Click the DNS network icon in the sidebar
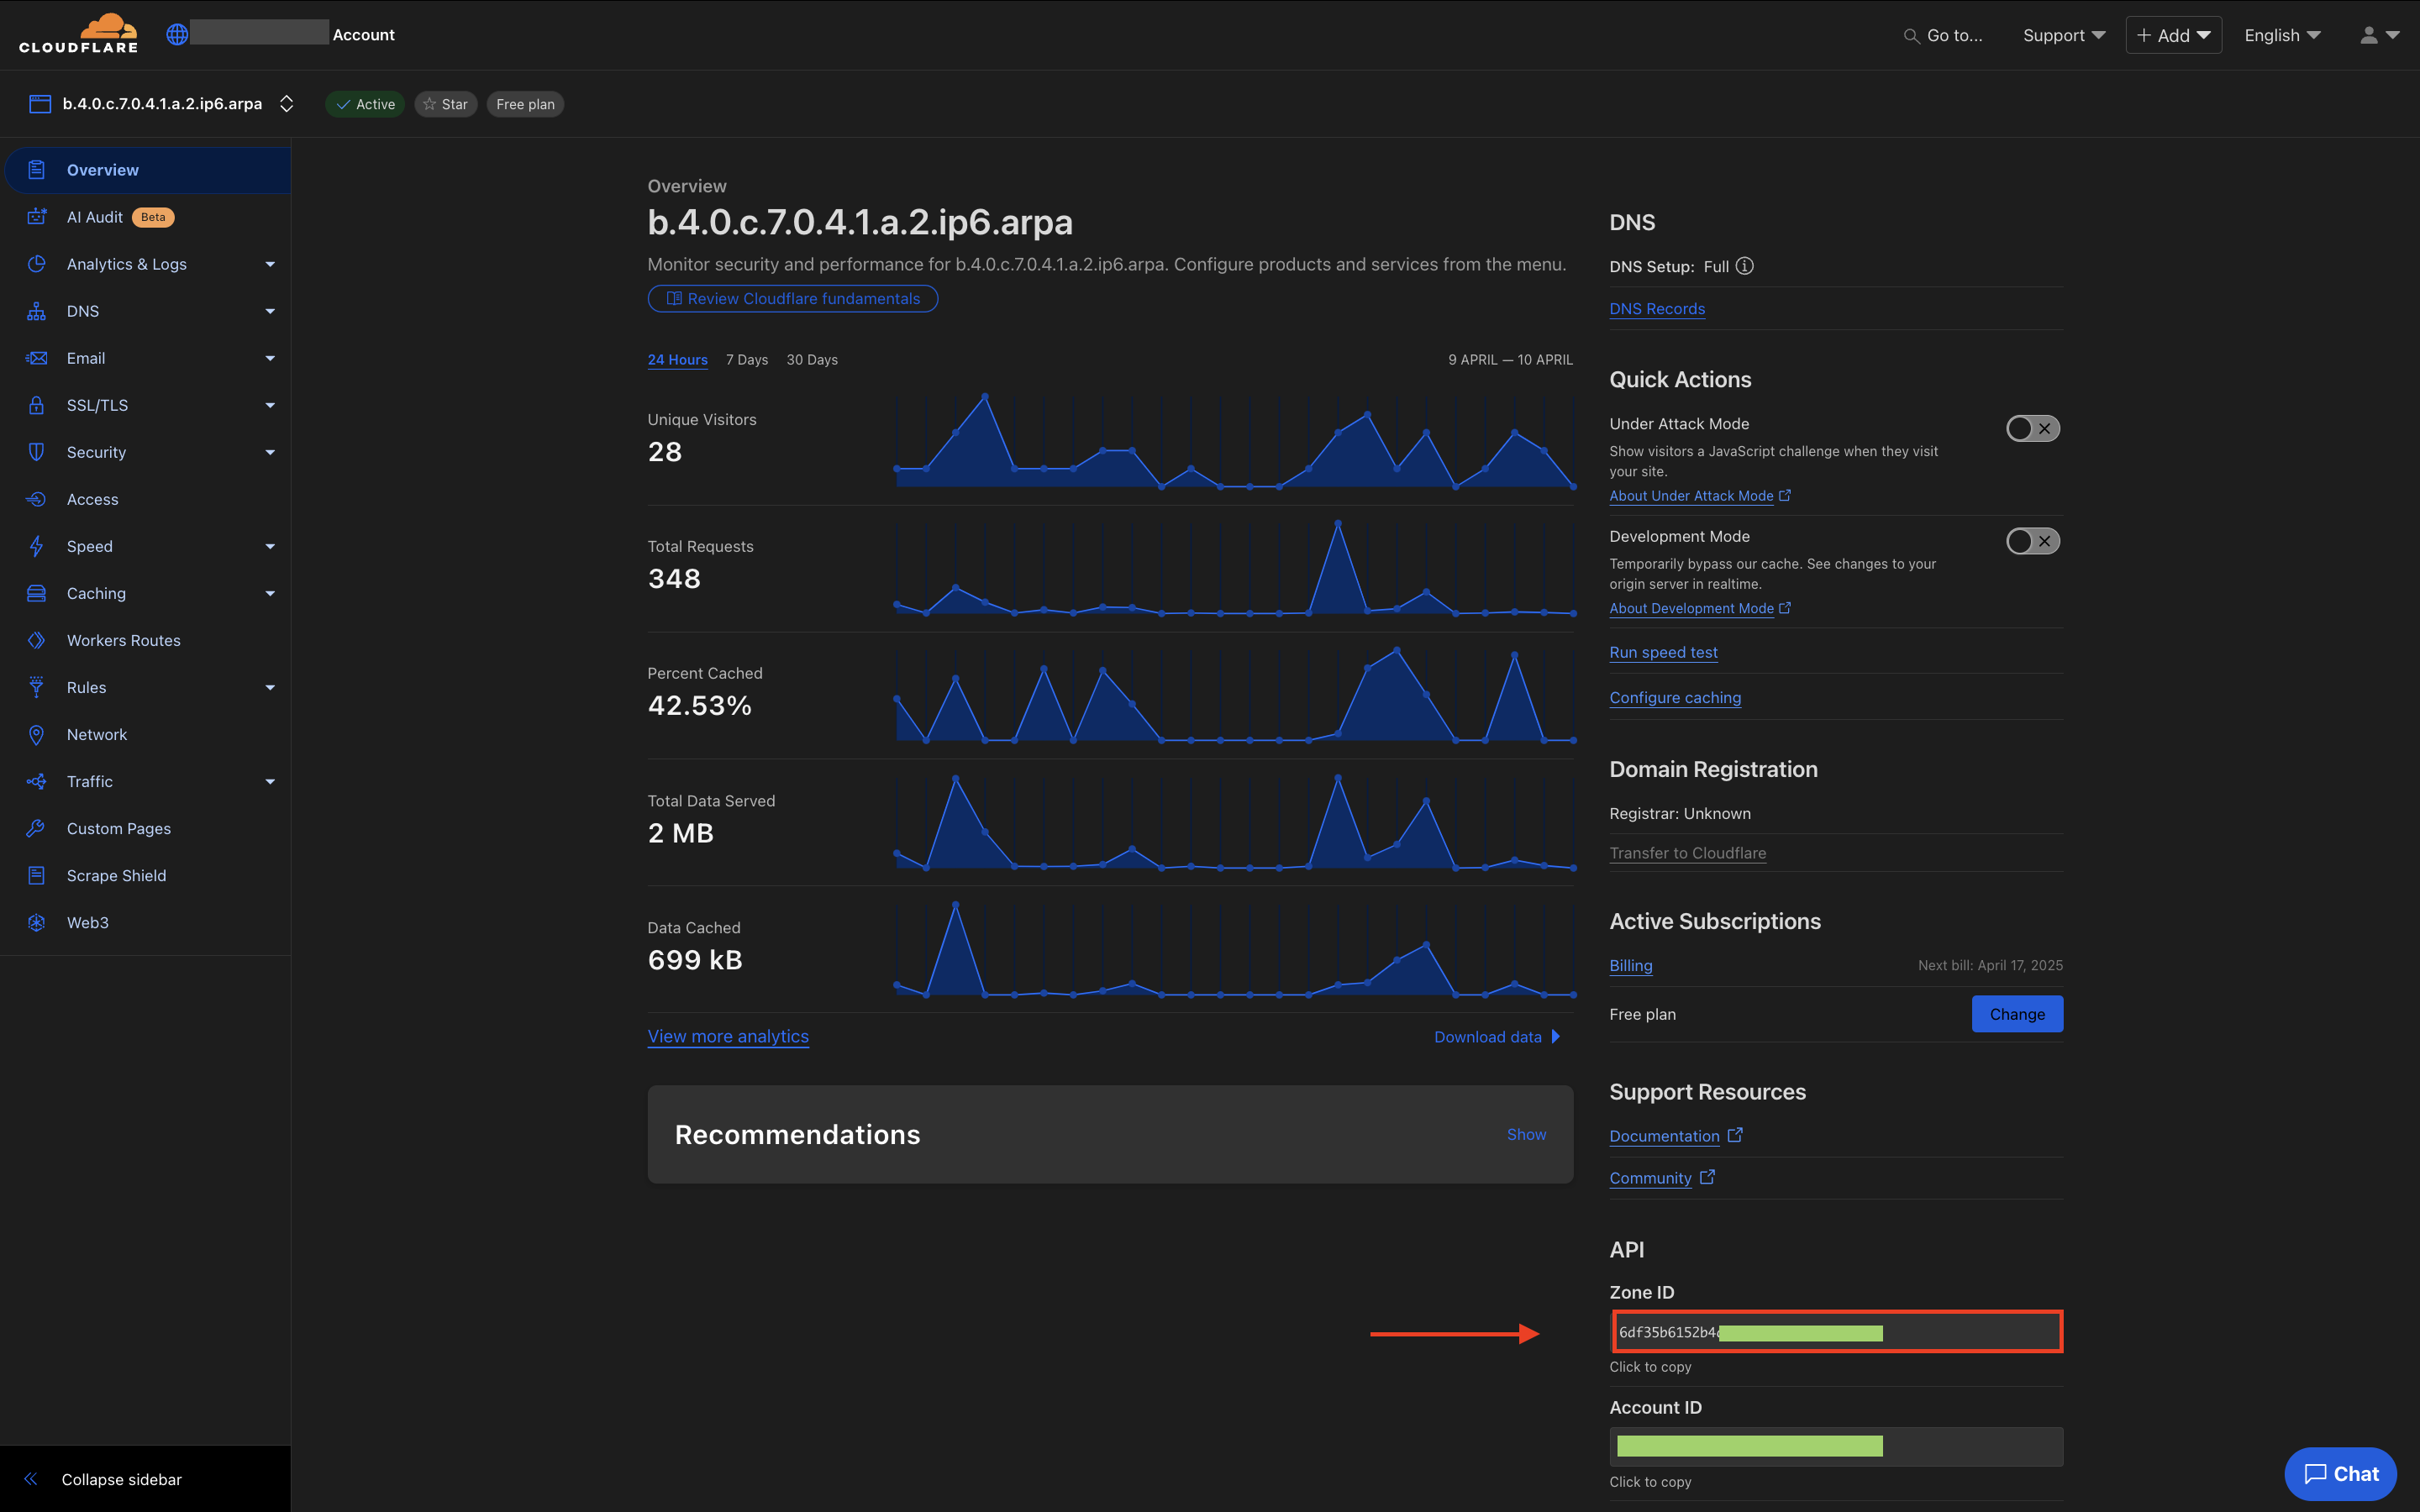 coord(37,311)
